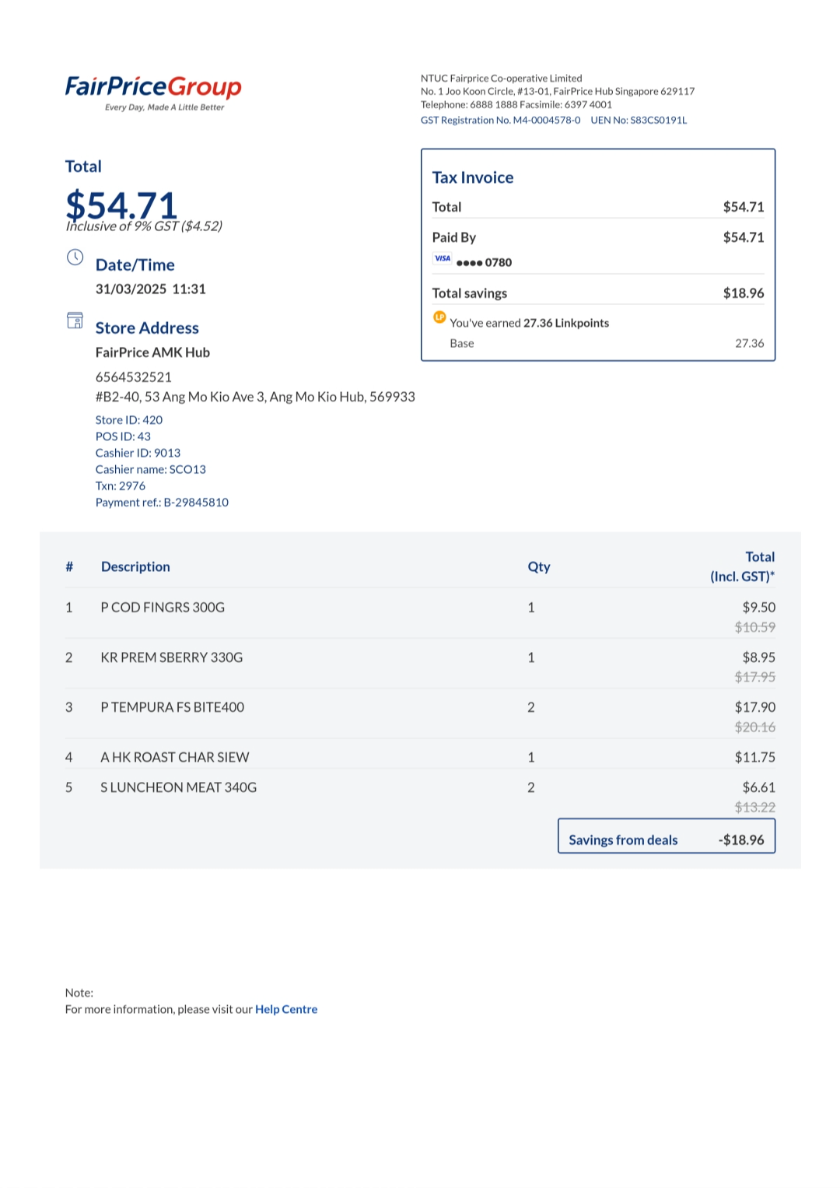
Task: Click the Tax Invoice heading
Action: [x=473, y=177]
